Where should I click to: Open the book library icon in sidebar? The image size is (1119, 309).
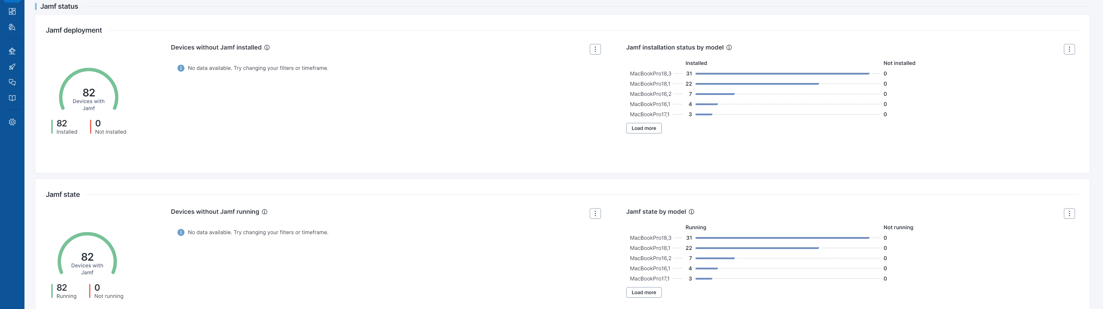[12, 98]
